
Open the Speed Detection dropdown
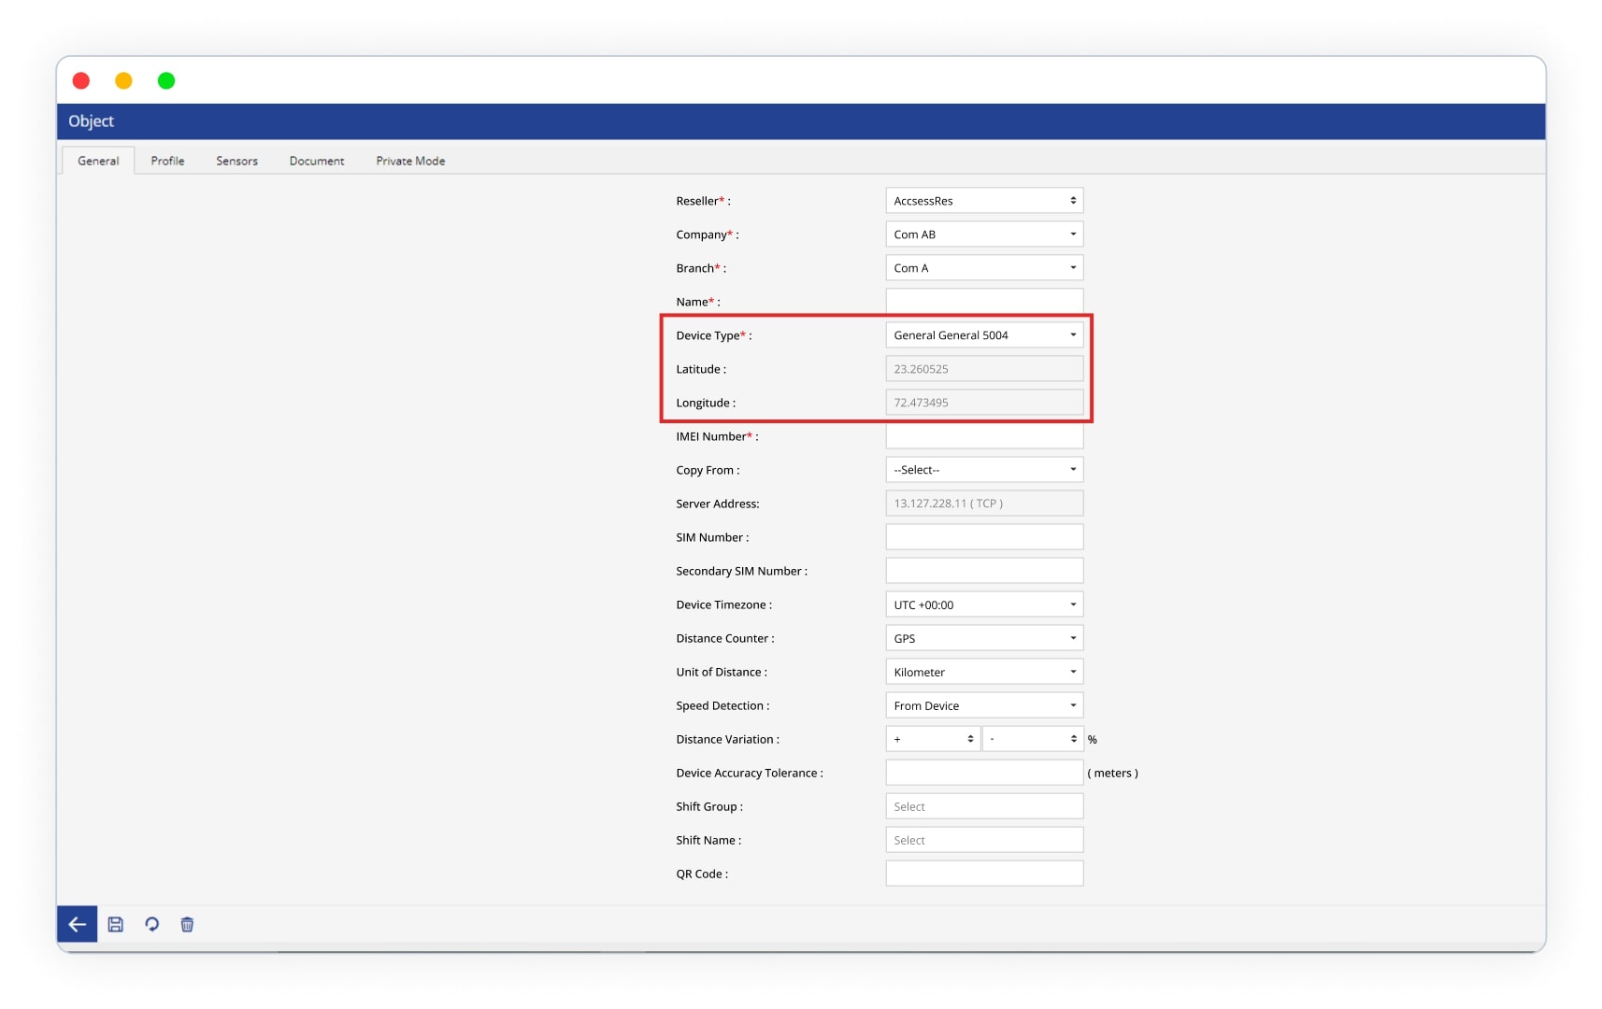pos(983,705)
